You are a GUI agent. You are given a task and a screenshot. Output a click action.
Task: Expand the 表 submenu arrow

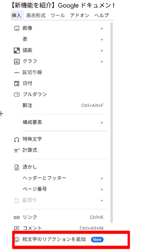coord(102,39)
